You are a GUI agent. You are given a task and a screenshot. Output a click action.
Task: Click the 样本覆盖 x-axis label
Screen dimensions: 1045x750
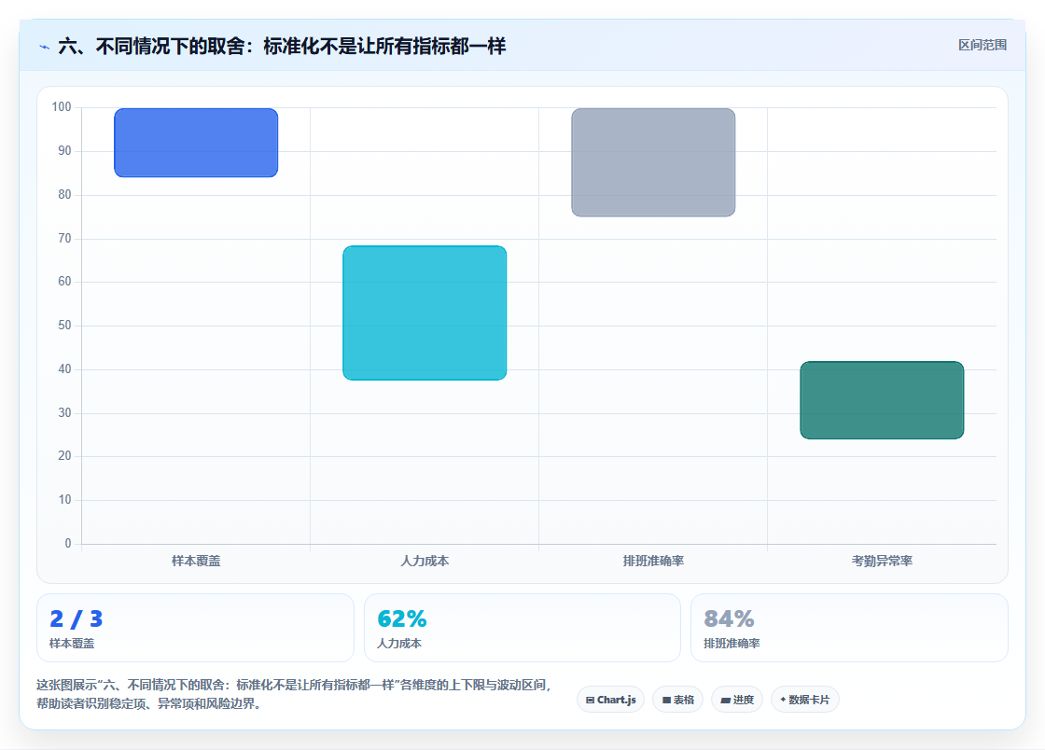click(196, 561)
